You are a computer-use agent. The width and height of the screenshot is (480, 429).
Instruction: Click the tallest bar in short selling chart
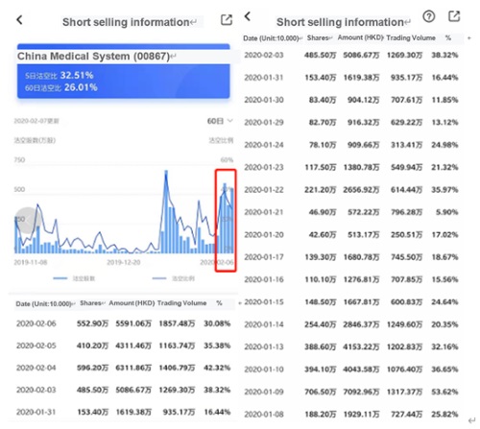pos(166,212)
